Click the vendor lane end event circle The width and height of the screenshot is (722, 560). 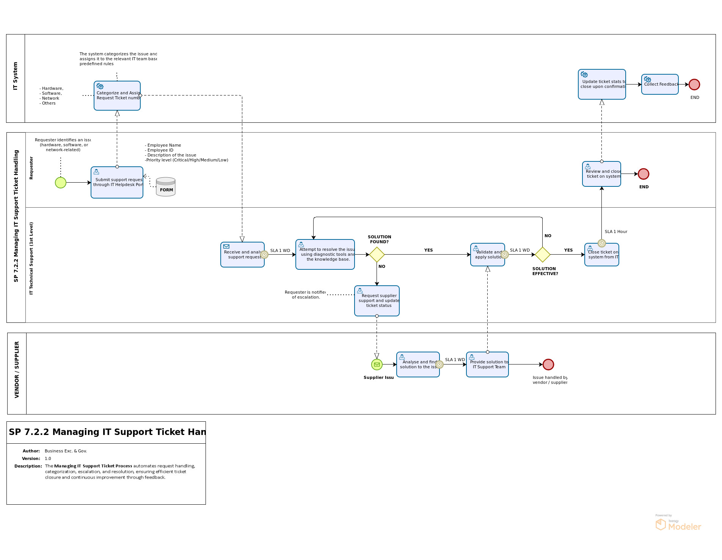pos(548,364)
